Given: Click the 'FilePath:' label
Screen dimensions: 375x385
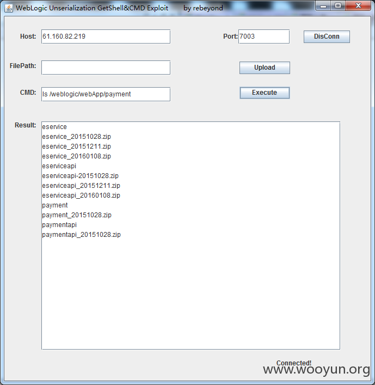Looking at the screenshot, I should click(x=23, y=66).
